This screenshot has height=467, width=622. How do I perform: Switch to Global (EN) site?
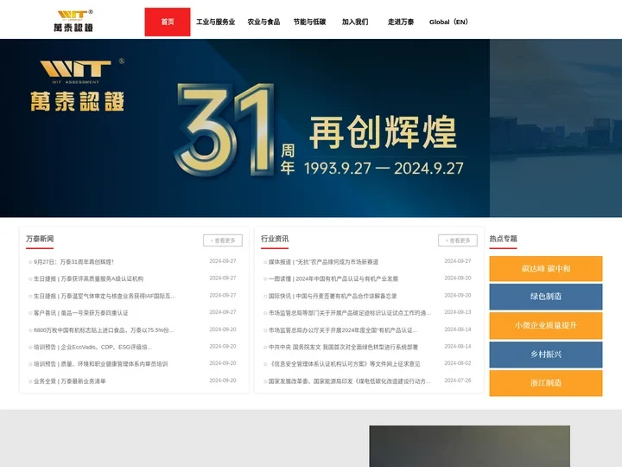pyautogui.click(x=448, y=22)
